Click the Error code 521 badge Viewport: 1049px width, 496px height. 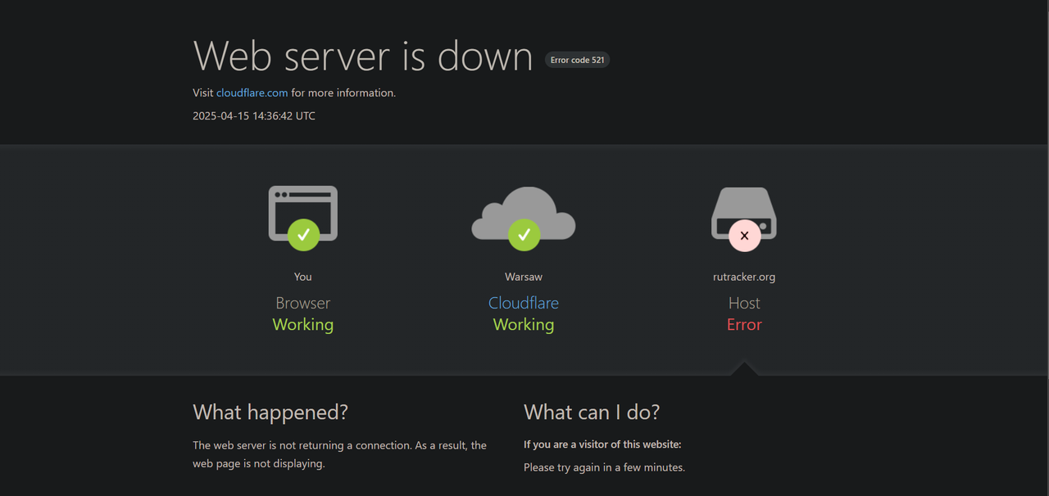577,60
